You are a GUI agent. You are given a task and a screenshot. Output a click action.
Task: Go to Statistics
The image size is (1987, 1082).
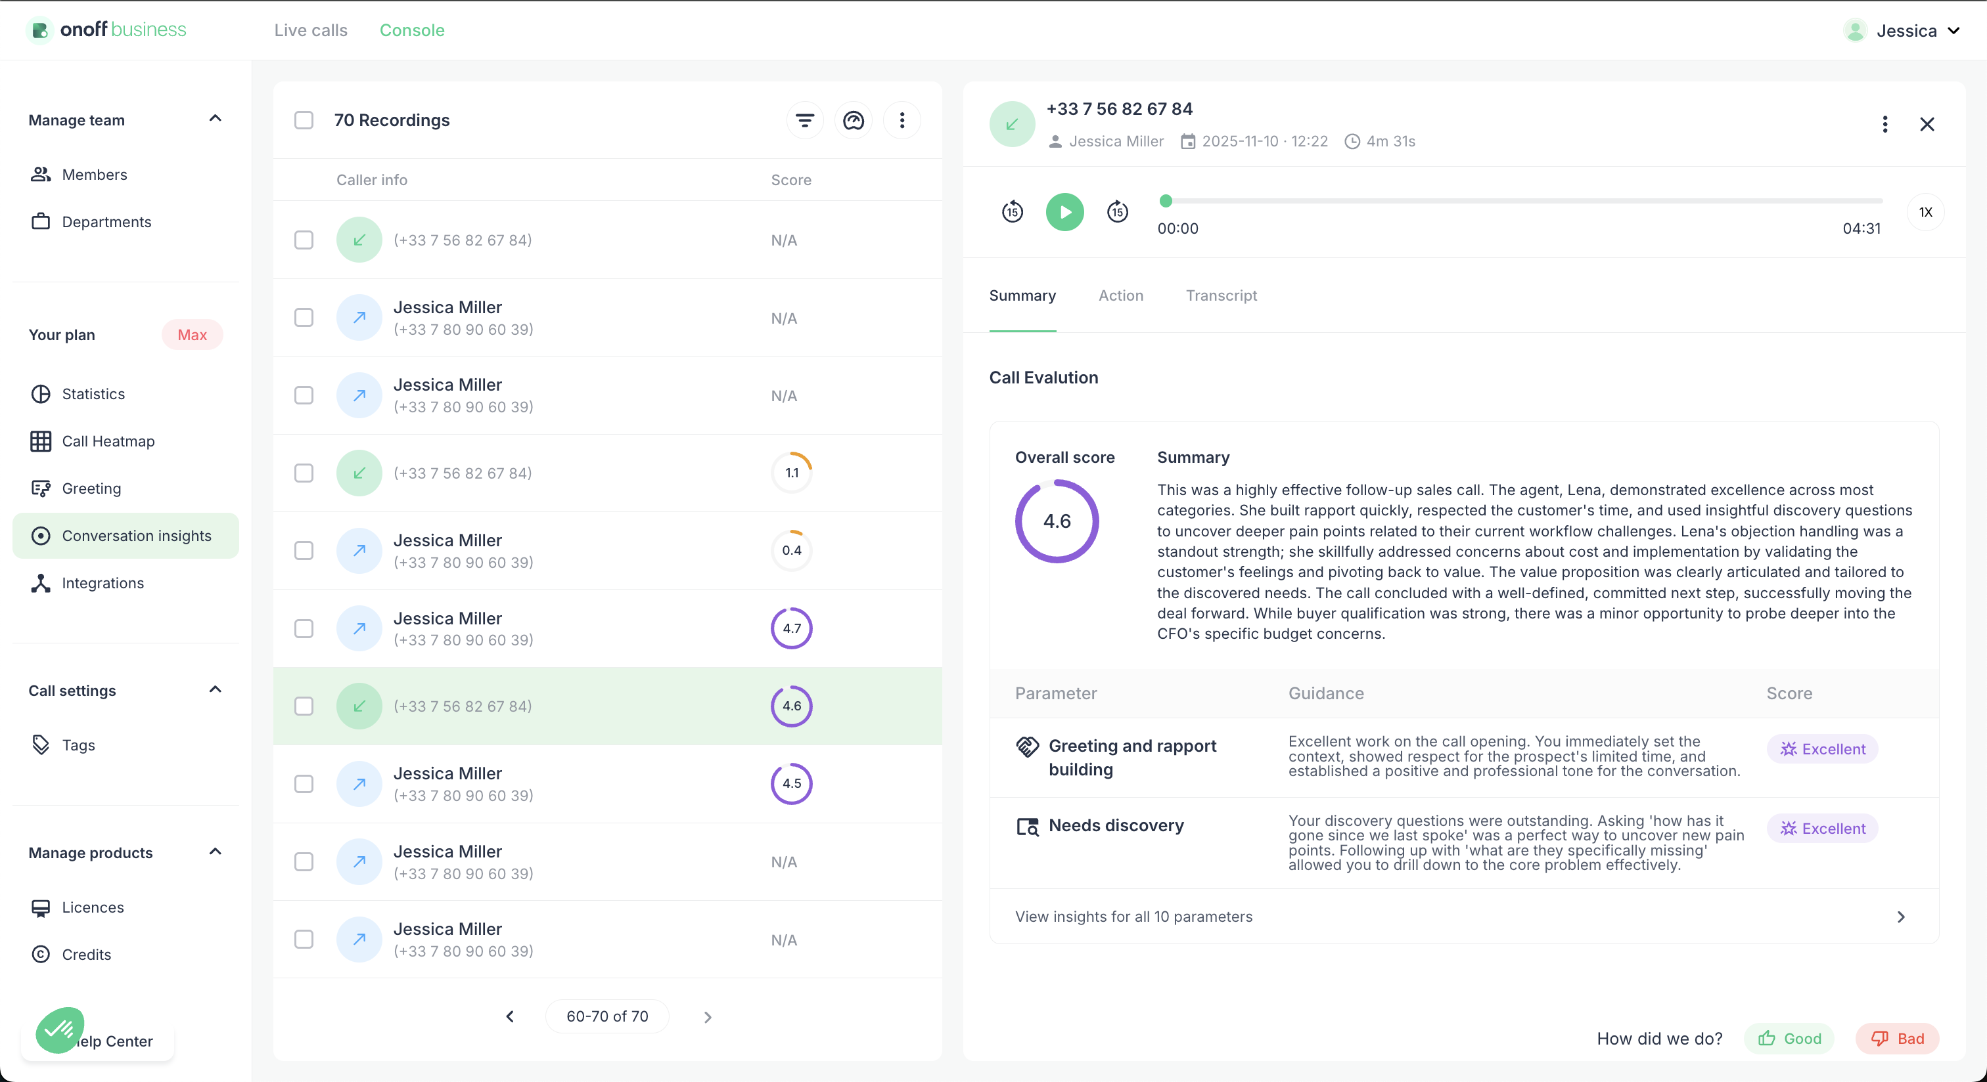point(125,394)
